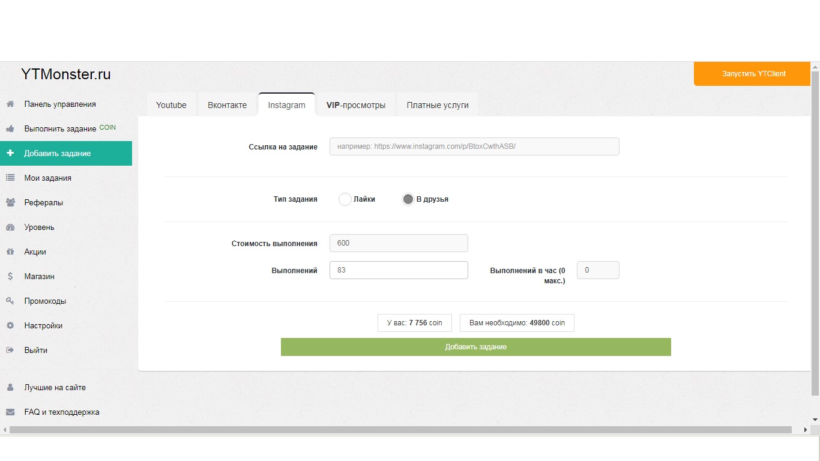This screenshot has height=461, width=820.
Task: Click the orange Запустить YTClient button
Action: [x=753, y=74]
